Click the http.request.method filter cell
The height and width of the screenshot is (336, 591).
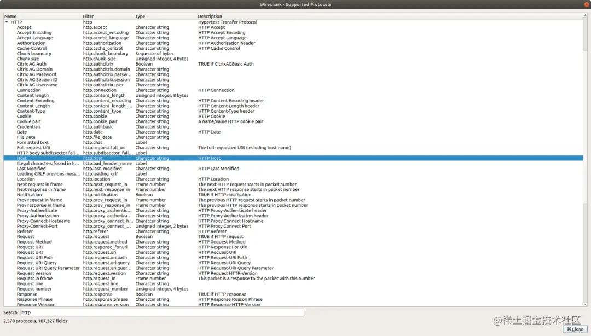pos(105,242)
